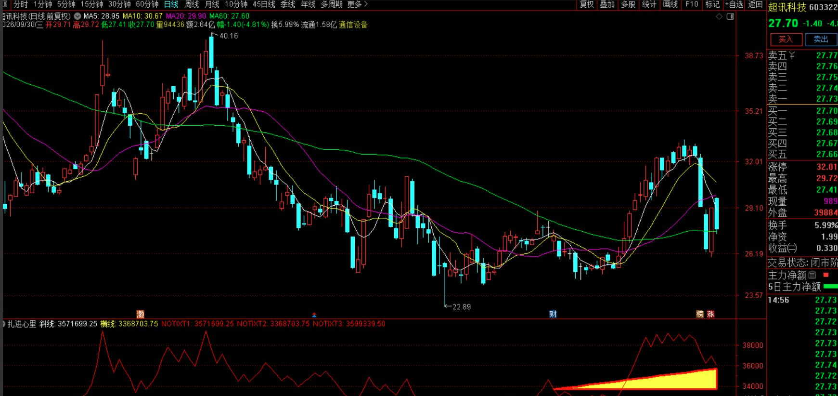Switch to 60分钟 chart

(147, 4)
